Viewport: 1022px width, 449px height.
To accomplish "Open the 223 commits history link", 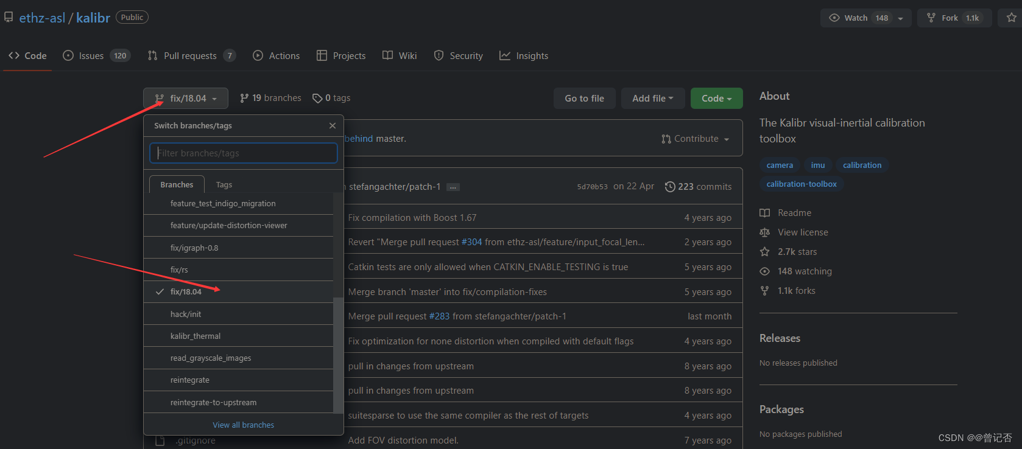I will tap(698, 187).
